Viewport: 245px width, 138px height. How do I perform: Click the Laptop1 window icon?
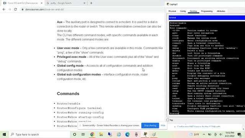point(168,4)
